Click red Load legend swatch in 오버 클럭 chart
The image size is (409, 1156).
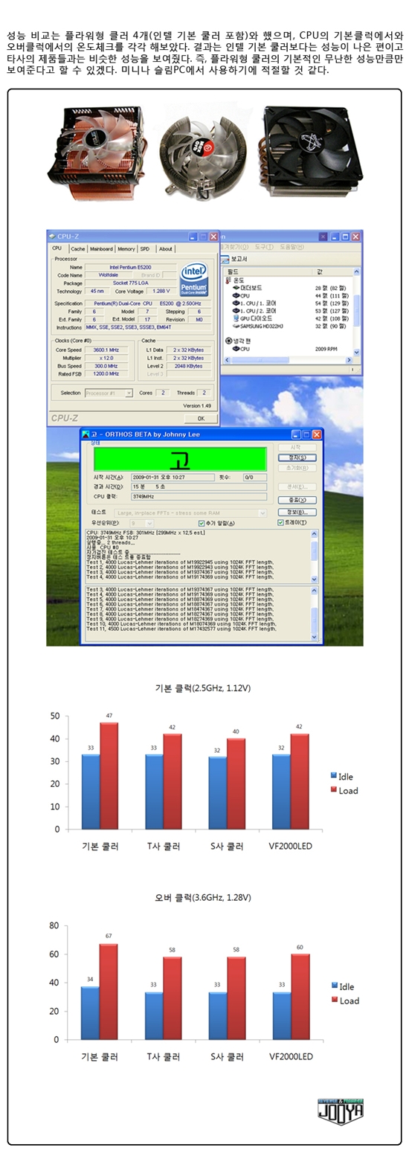pyautogui.click(x=335, y=1001)
